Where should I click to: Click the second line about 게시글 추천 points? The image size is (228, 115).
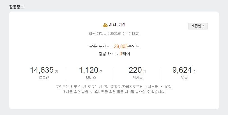coord(114,92)
